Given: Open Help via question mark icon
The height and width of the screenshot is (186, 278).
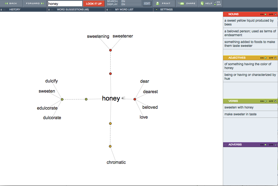Looking at the screenshot, I should click(202, 4).
